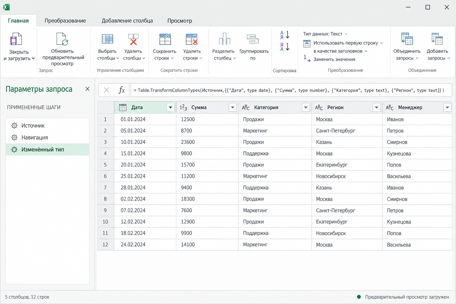The width and height of the screenshot is (456, 304).
Task: Click cell 23600 in Сумма column
Action: coord(207,142)
